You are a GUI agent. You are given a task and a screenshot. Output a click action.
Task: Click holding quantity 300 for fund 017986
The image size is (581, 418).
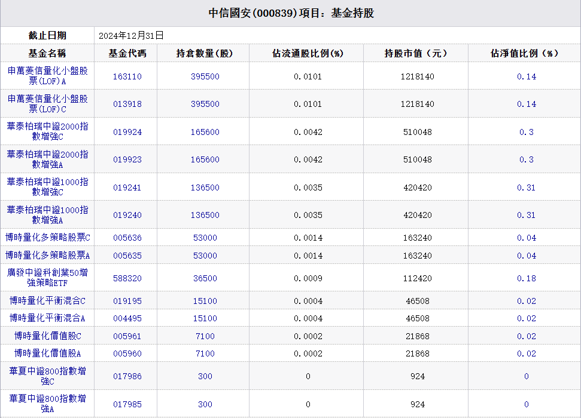pyautogui.click(x=205, y=376)
